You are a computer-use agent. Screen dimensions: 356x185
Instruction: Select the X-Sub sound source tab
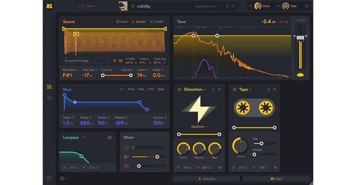[157, 22]
